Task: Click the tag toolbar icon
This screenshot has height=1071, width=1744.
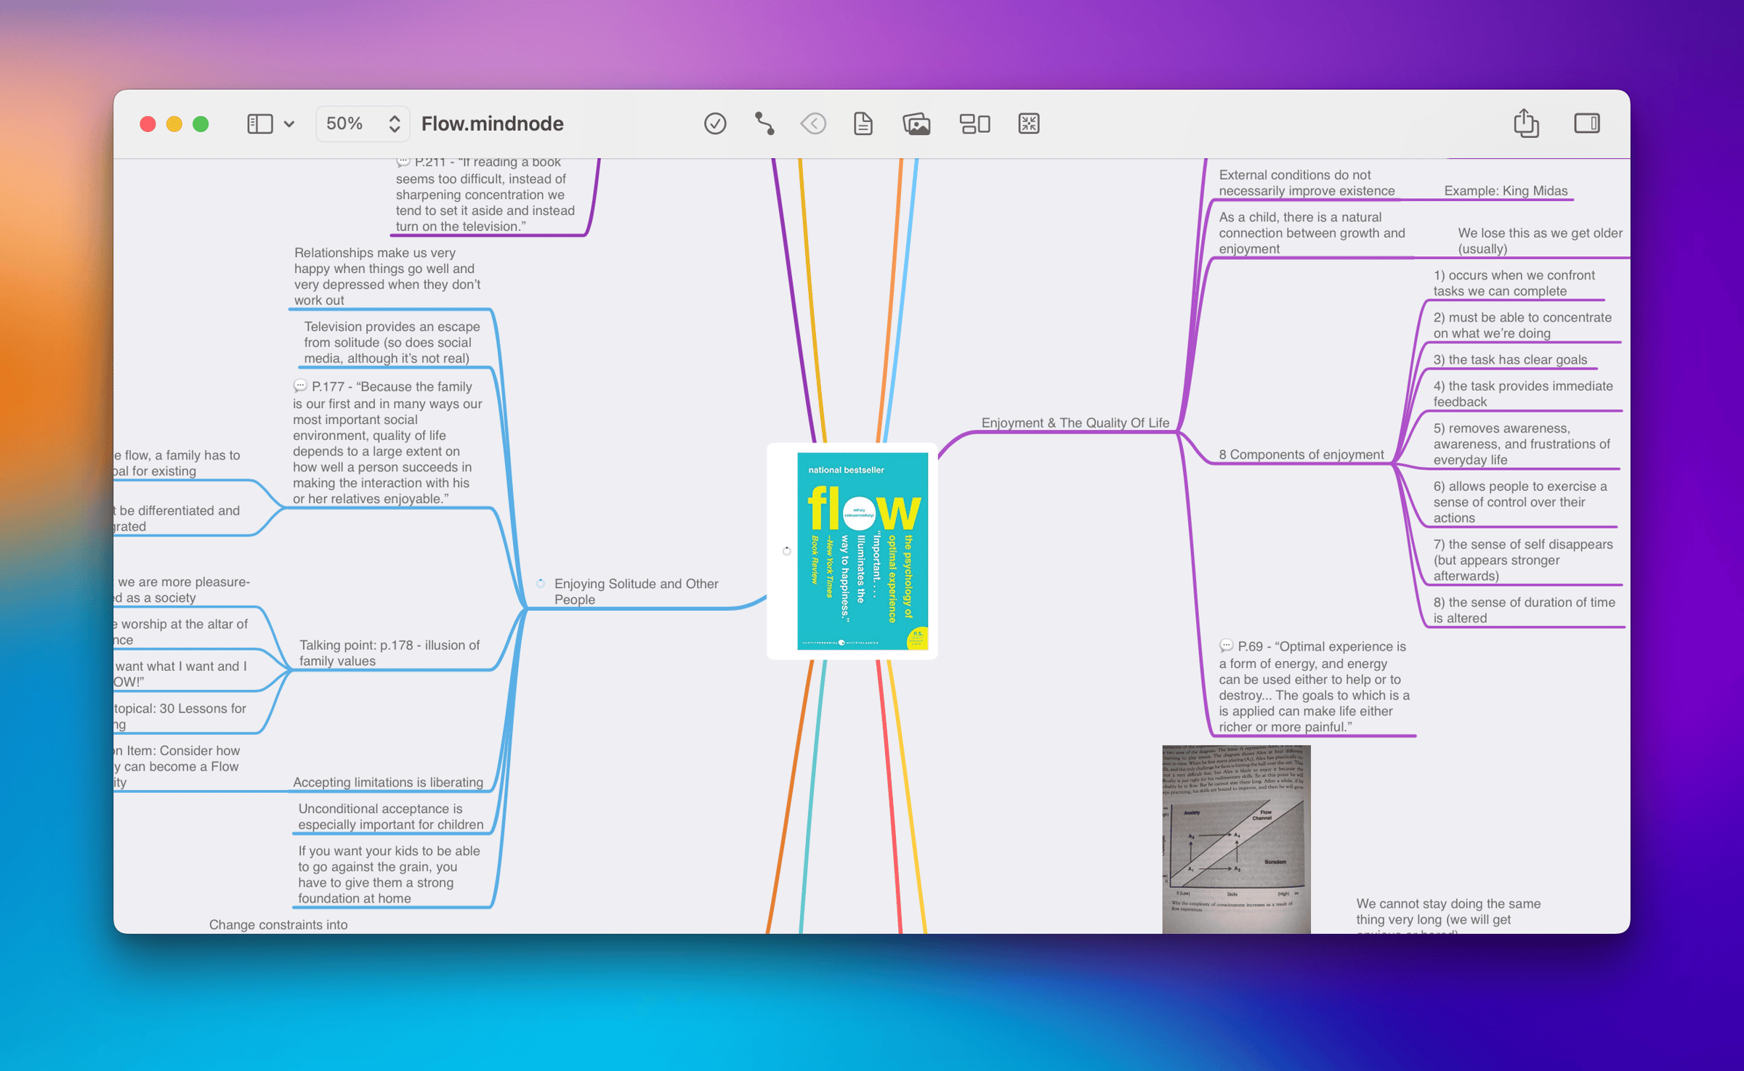Action: coord(813,123)
